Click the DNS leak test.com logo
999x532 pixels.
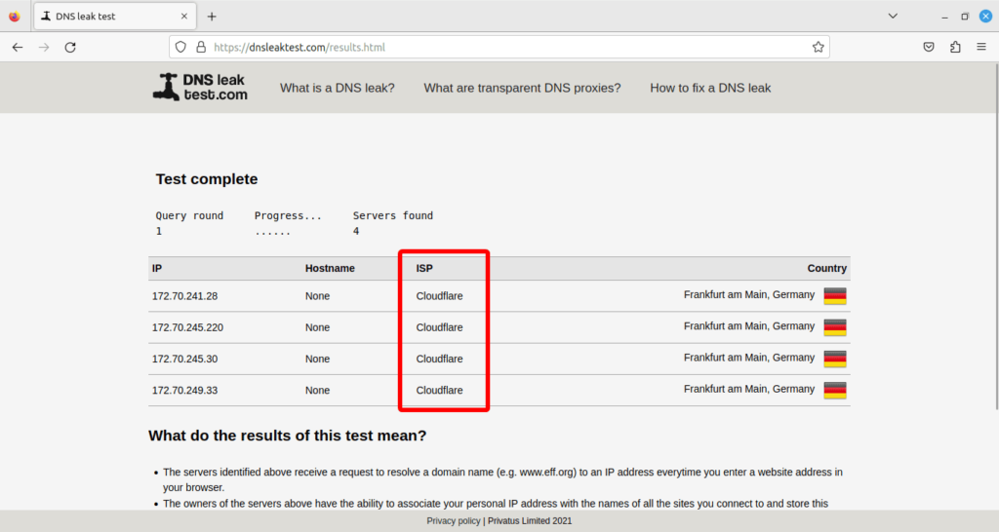[x=200, y=87]
